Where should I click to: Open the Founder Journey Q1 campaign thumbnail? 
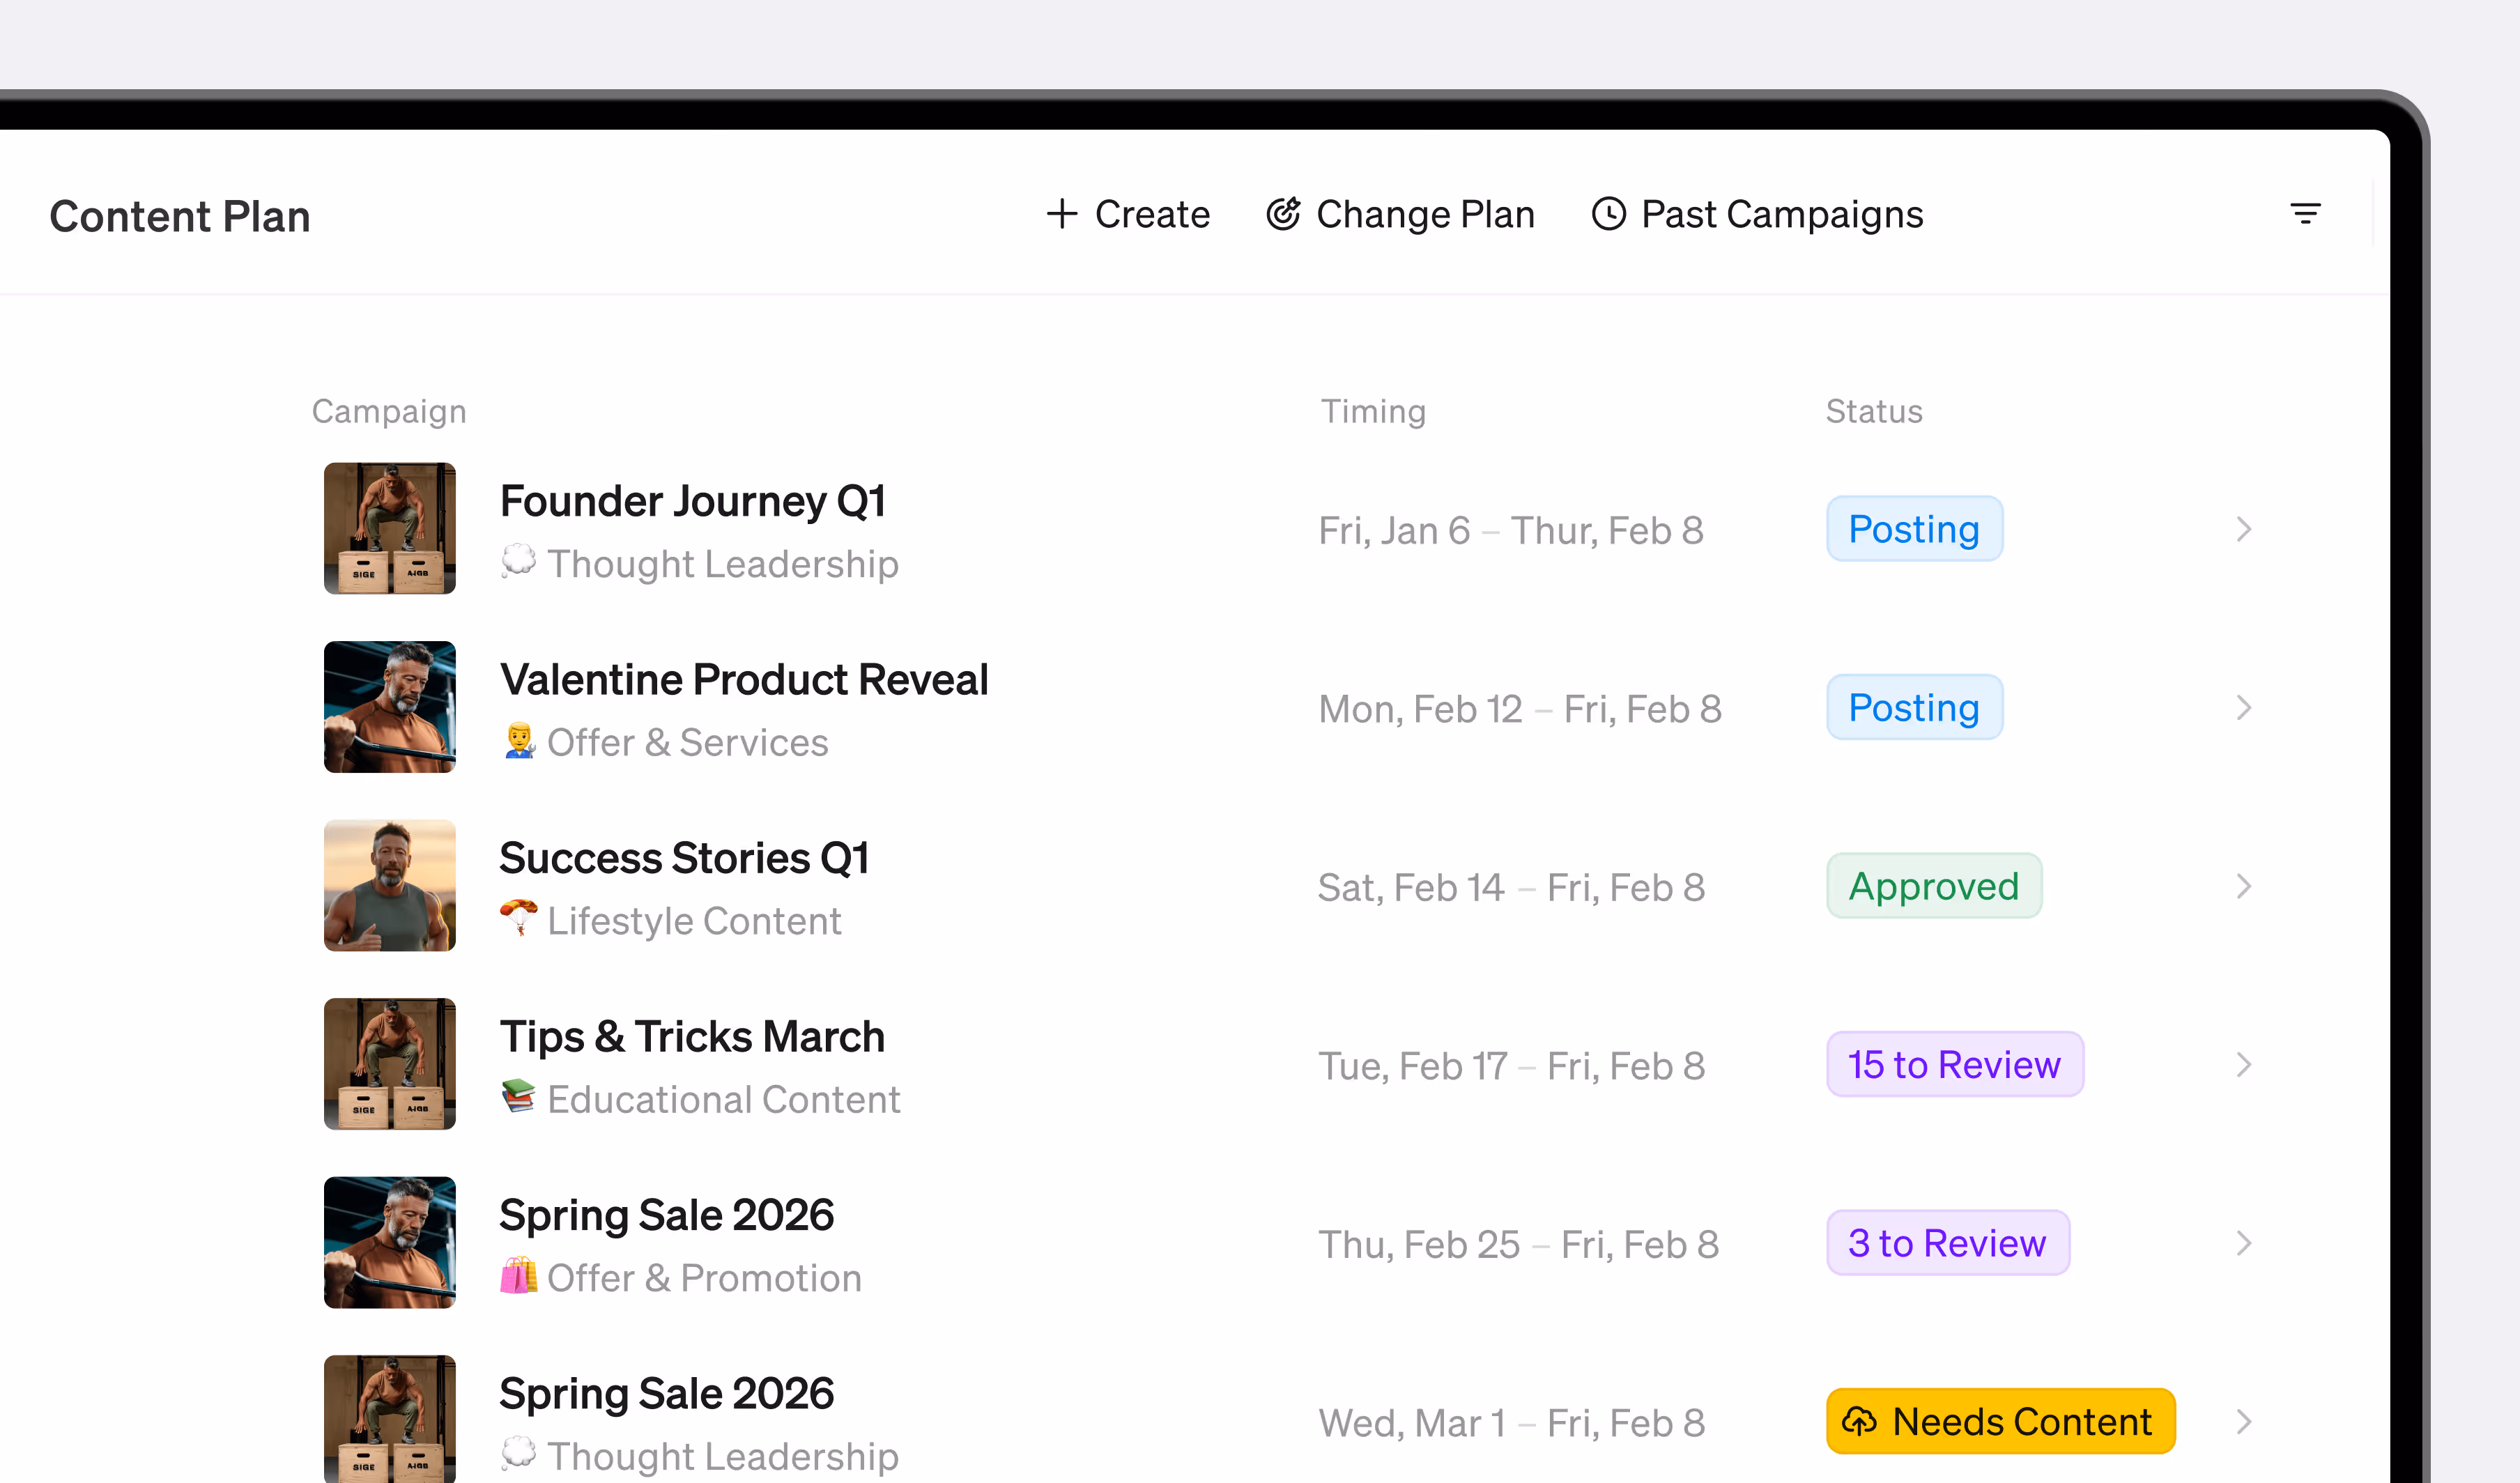pyautogui.click(x=389, y=528)
